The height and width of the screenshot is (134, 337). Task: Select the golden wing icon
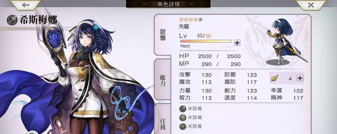point(274,78)
